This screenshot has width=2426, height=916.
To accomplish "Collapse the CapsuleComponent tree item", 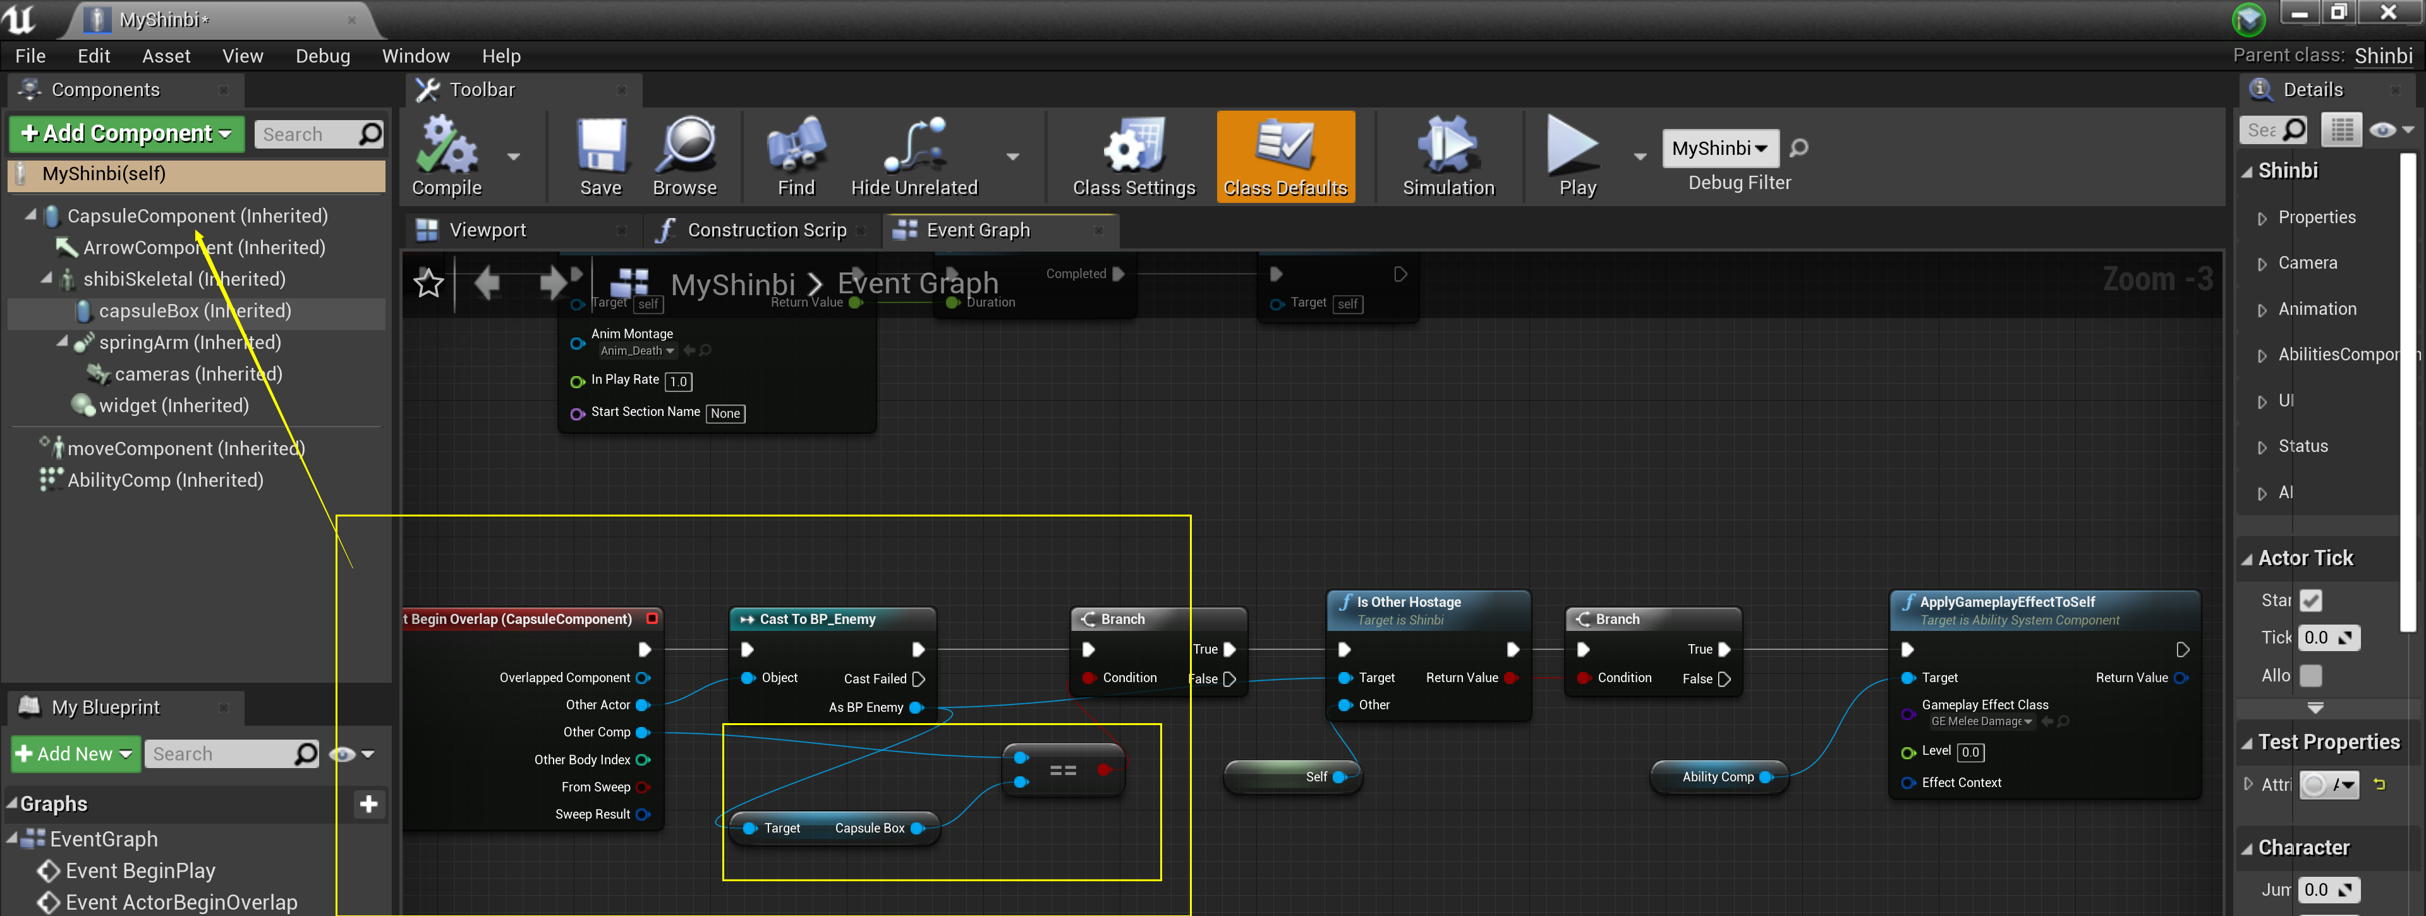I will tap(29, 215).
